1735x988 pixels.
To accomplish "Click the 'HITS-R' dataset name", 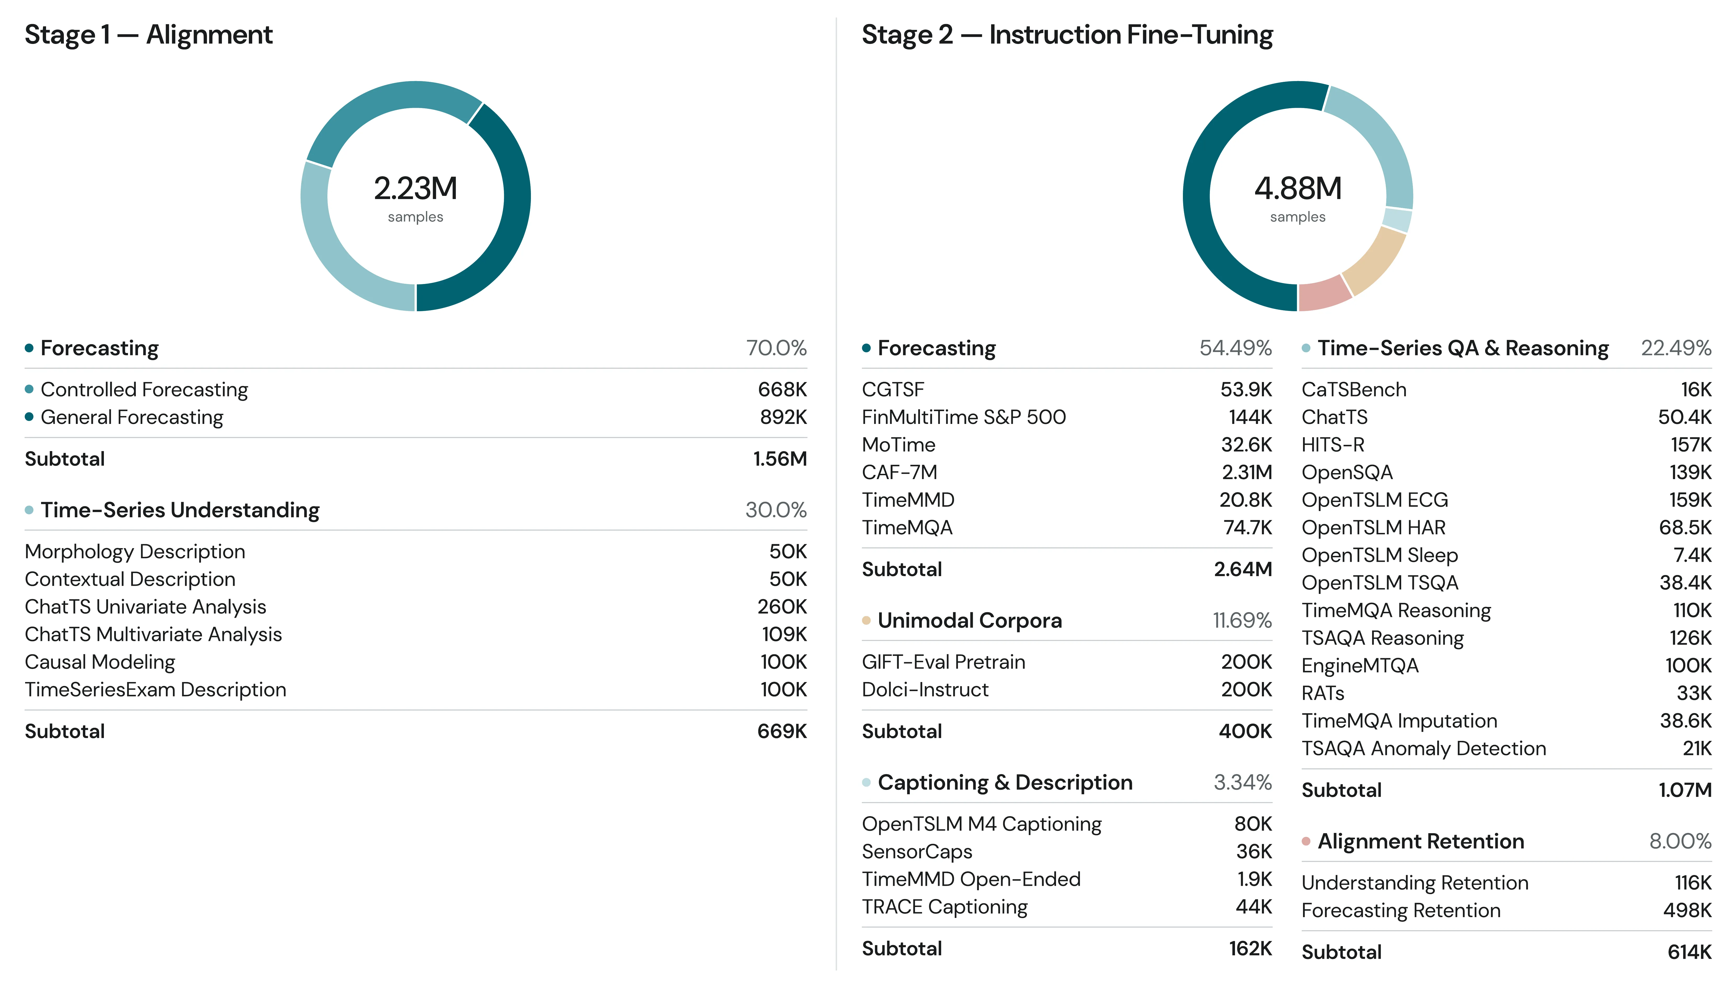I will point(1333,445).
